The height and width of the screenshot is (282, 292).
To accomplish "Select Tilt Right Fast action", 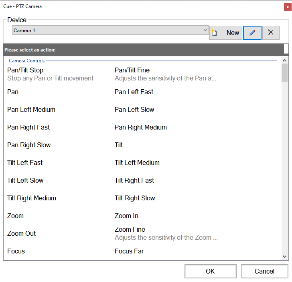I will coord(134,180).
